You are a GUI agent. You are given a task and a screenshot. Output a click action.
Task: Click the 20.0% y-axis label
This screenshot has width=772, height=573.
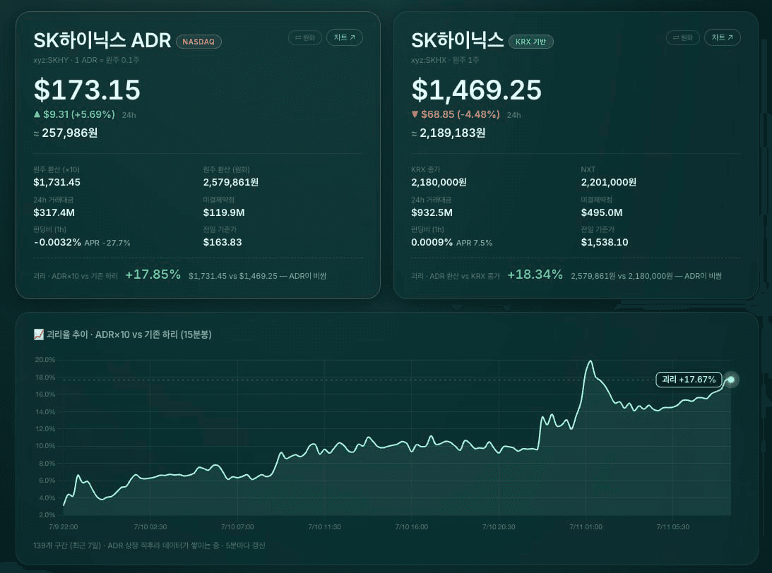[x=44, y=360]
